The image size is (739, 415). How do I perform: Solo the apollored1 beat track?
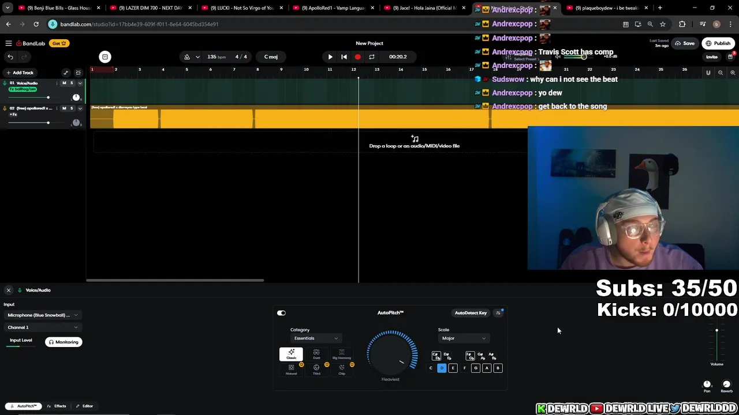[x=72, y=108]
